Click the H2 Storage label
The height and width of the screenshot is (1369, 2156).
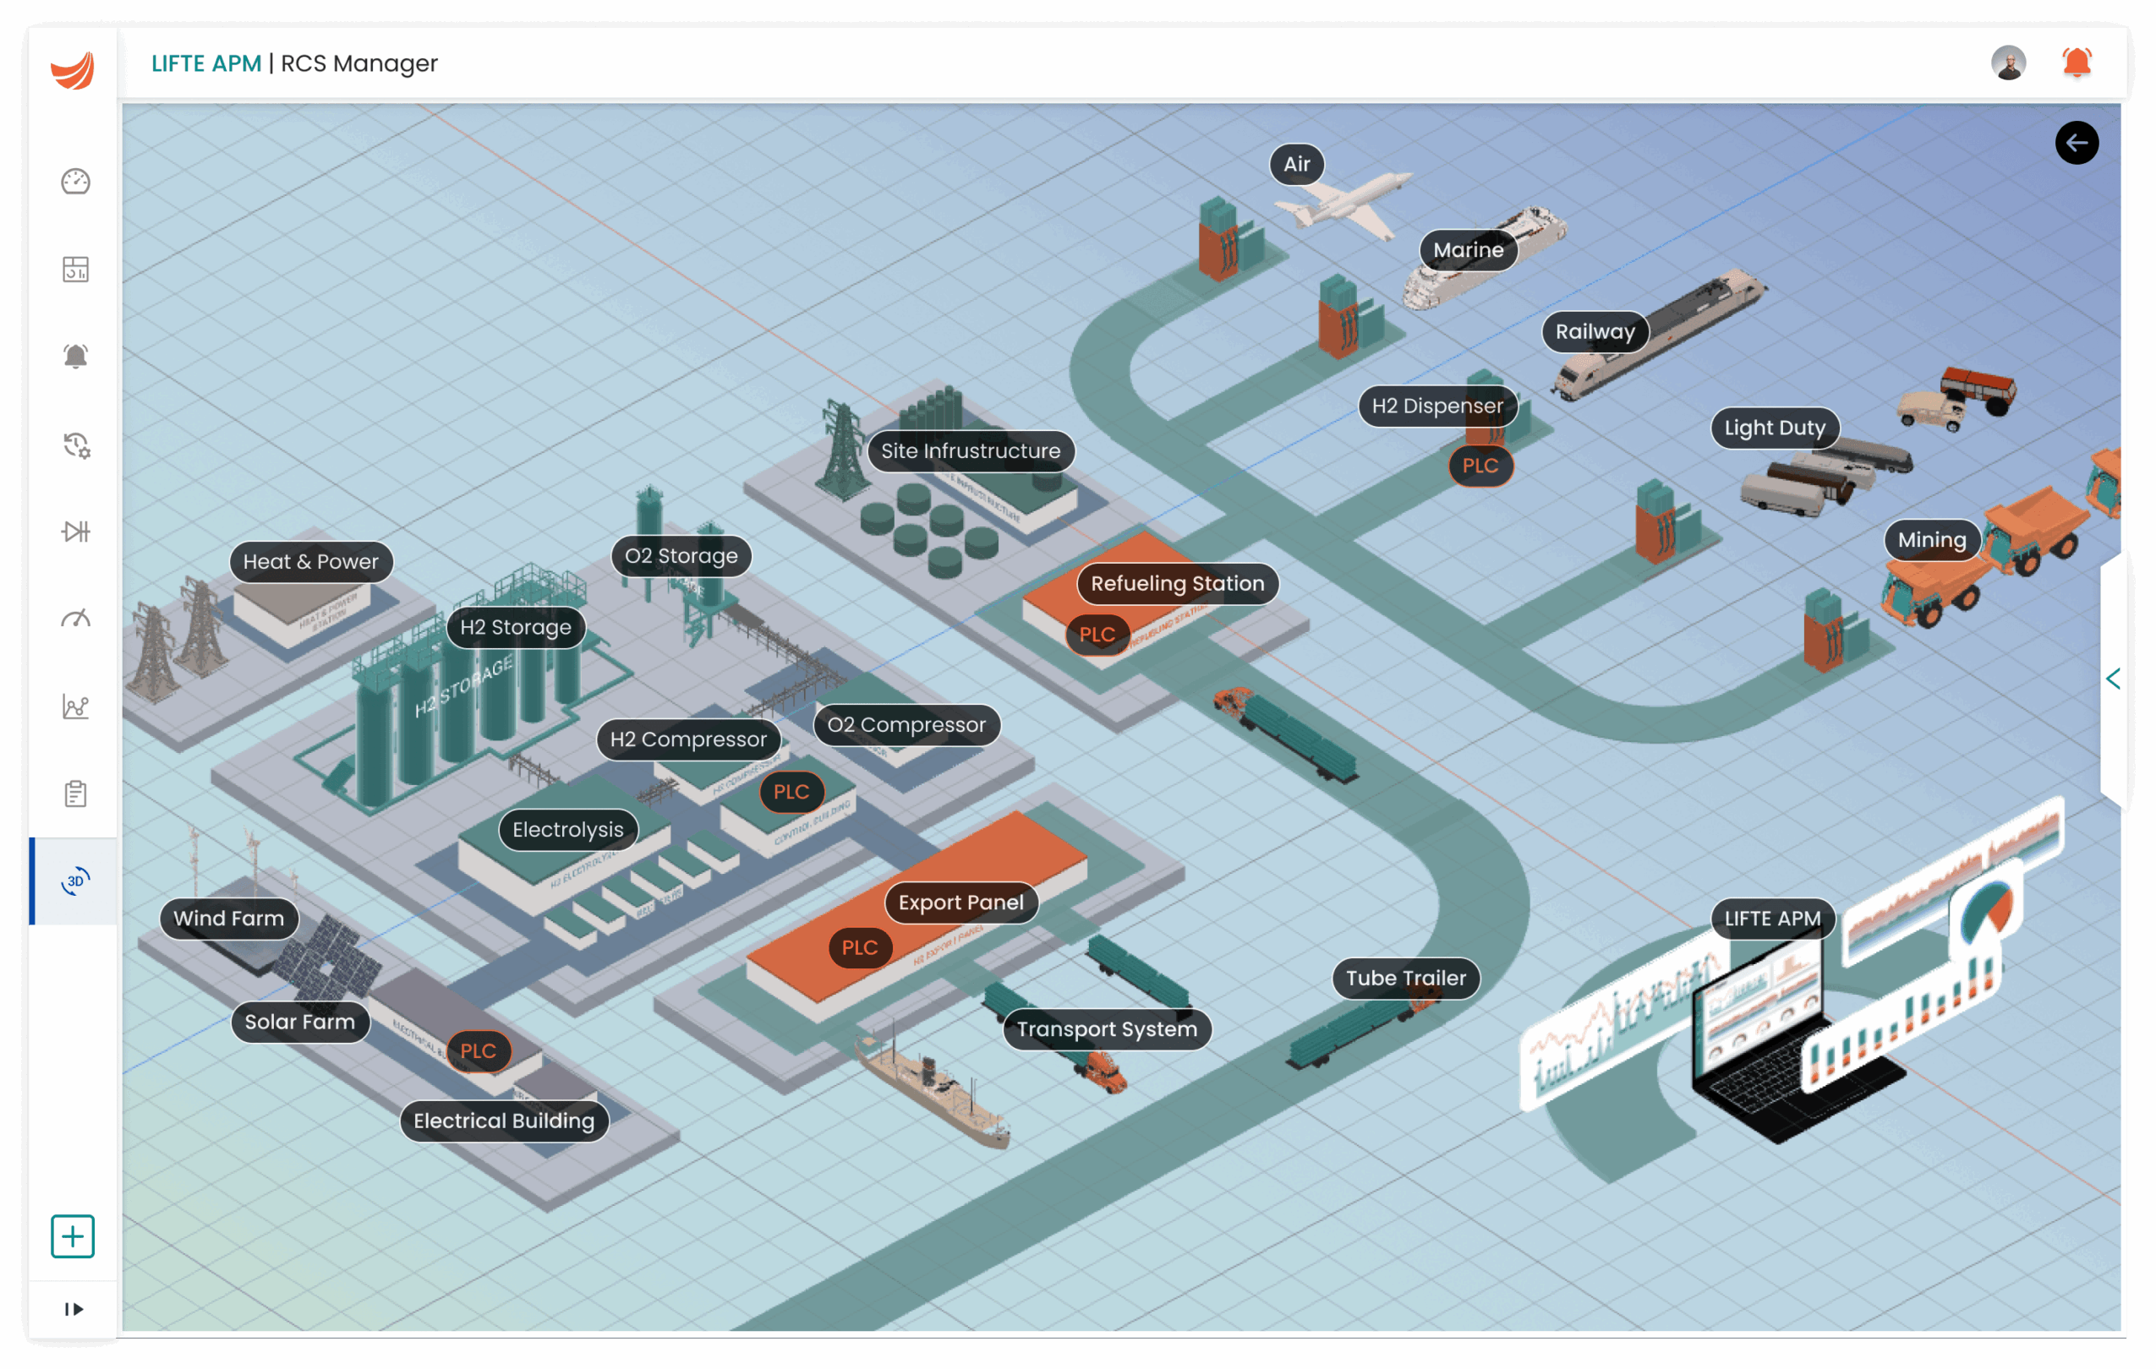click(x=515, y=627)
